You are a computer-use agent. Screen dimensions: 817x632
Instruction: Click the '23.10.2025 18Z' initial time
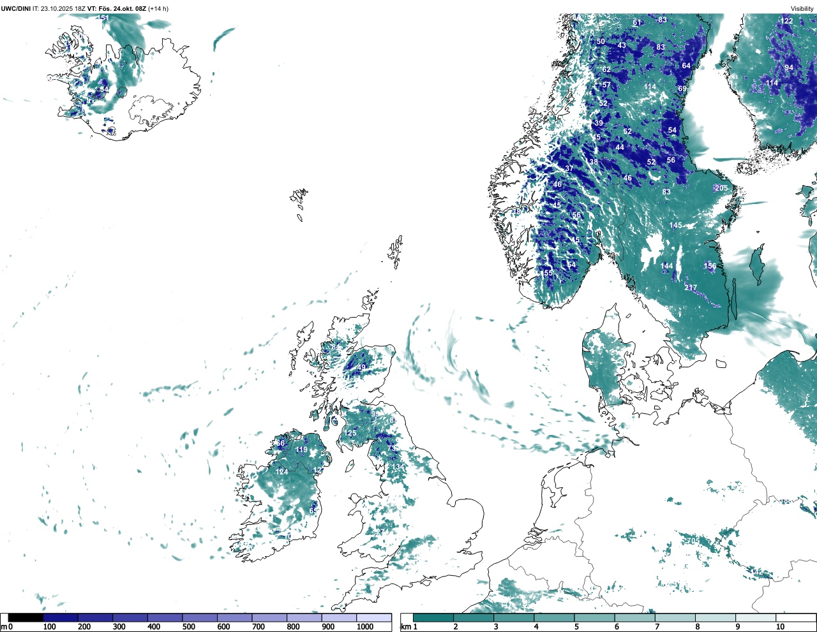click(63, 8)
